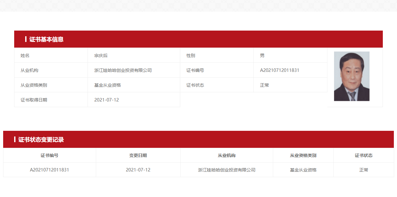Select the gender value 男
397x197 pixels.
(262, 55)
